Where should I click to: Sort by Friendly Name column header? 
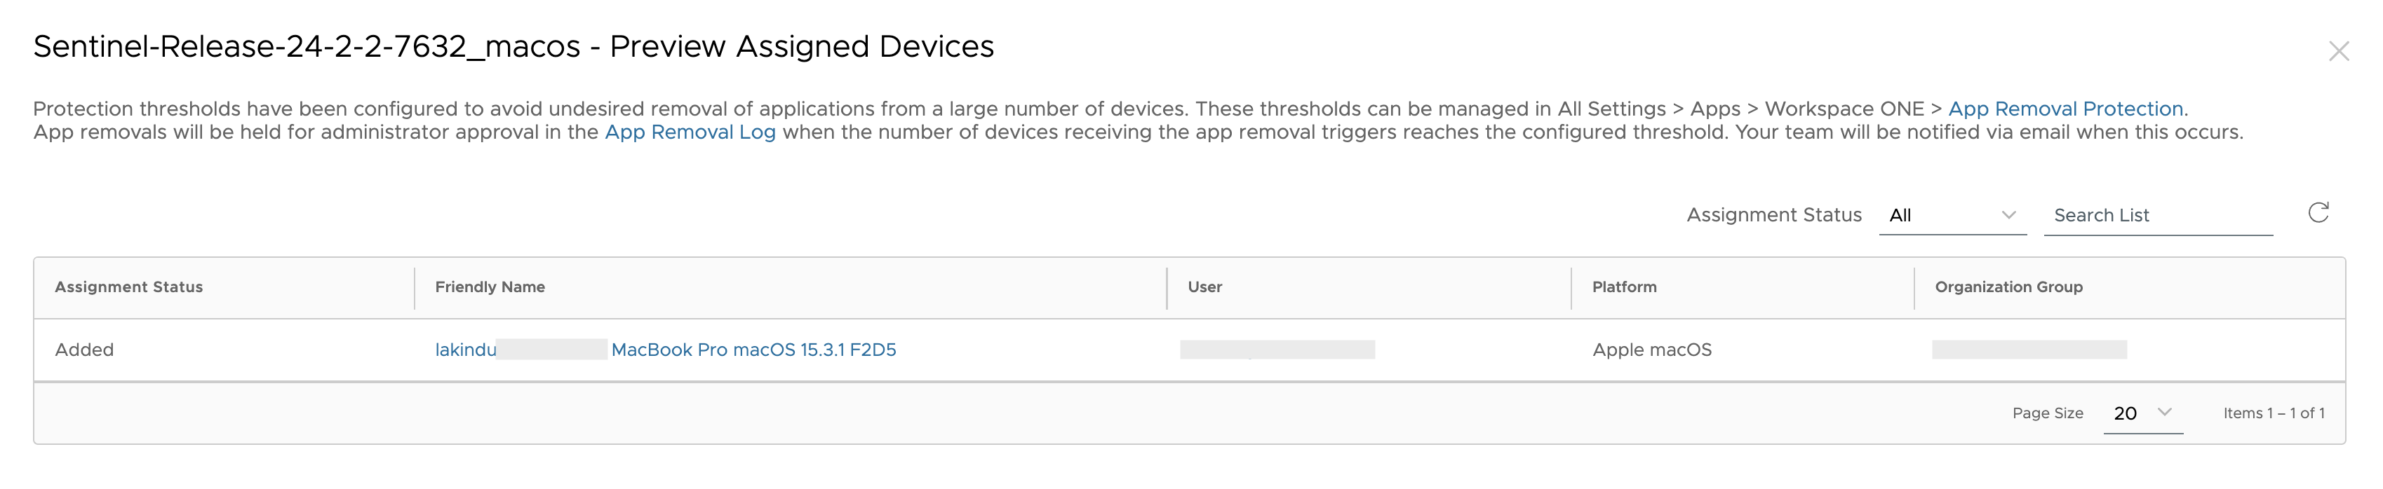click(x=490, y=287)
